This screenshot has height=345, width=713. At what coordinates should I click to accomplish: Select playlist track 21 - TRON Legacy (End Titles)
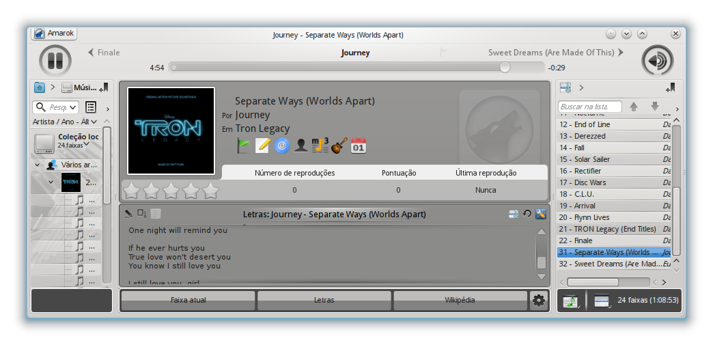(615, 229)
